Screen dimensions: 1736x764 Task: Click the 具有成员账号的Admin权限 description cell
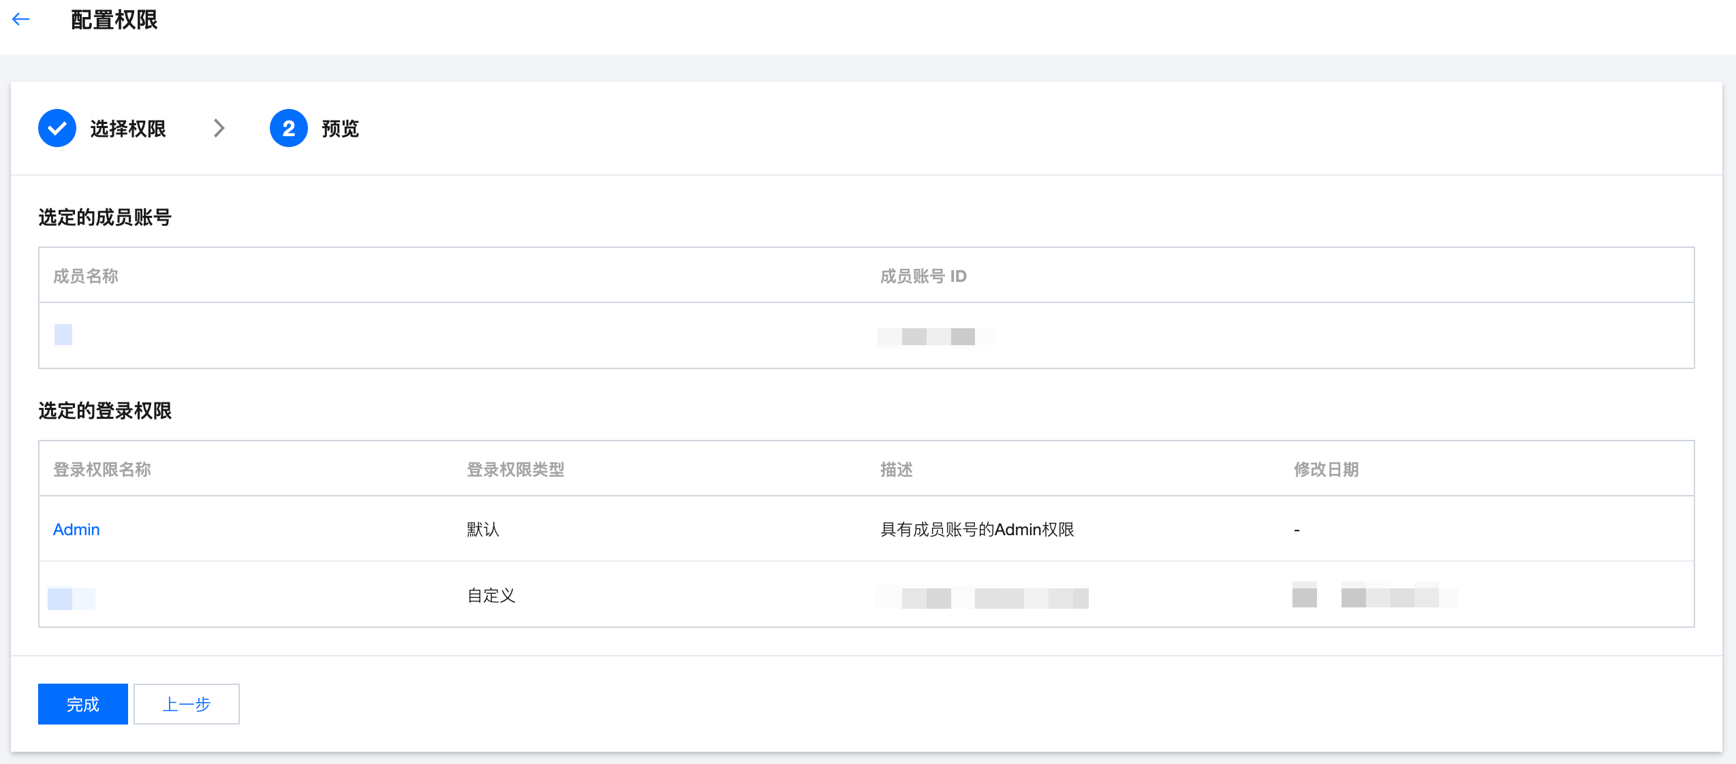977,529
